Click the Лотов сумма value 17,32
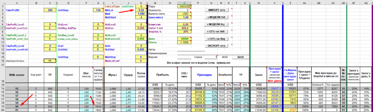Viewport: 373px width, 112px height. click(x=141, y=89)
